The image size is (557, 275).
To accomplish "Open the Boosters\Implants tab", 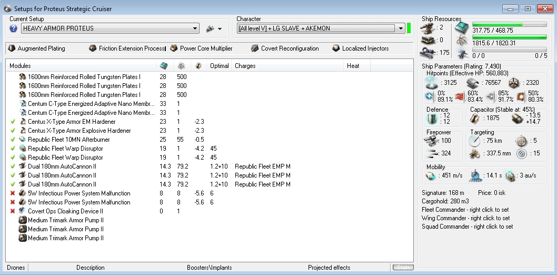I will click(209, 268).
